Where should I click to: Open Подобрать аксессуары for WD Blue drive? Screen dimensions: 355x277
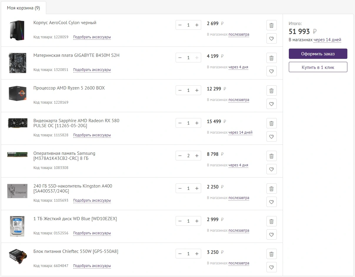pos(92,233)
